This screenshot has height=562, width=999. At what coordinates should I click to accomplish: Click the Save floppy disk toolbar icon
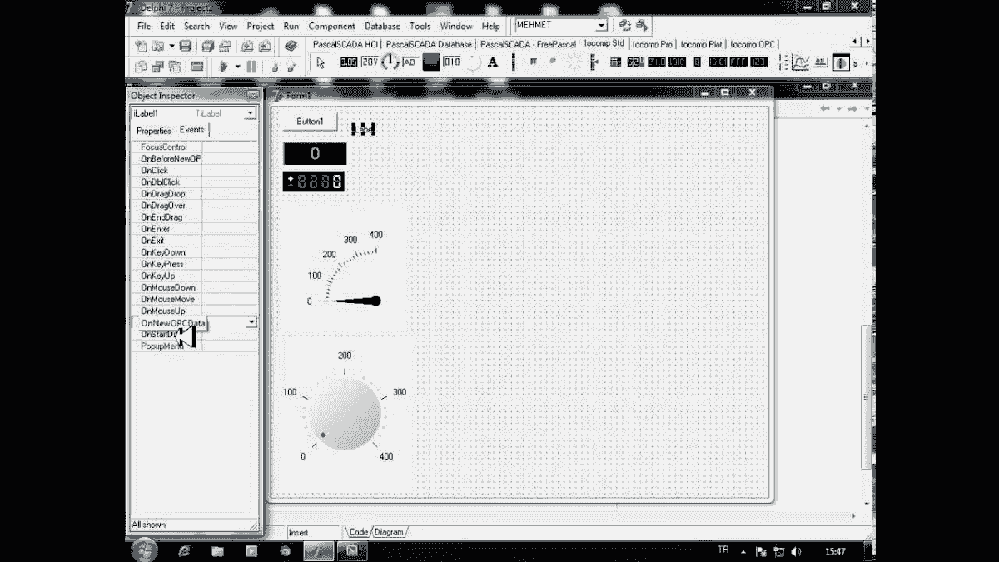pos(186,46)
